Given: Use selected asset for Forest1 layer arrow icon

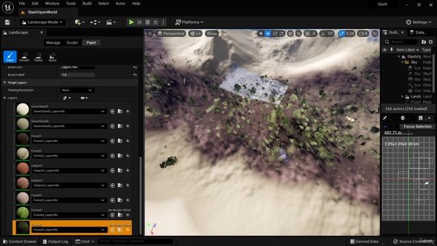Looking at the screenshot, I should [x=112, y=141].
